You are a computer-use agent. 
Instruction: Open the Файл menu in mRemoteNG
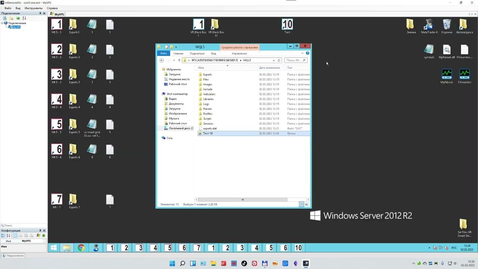click(7, 8)
